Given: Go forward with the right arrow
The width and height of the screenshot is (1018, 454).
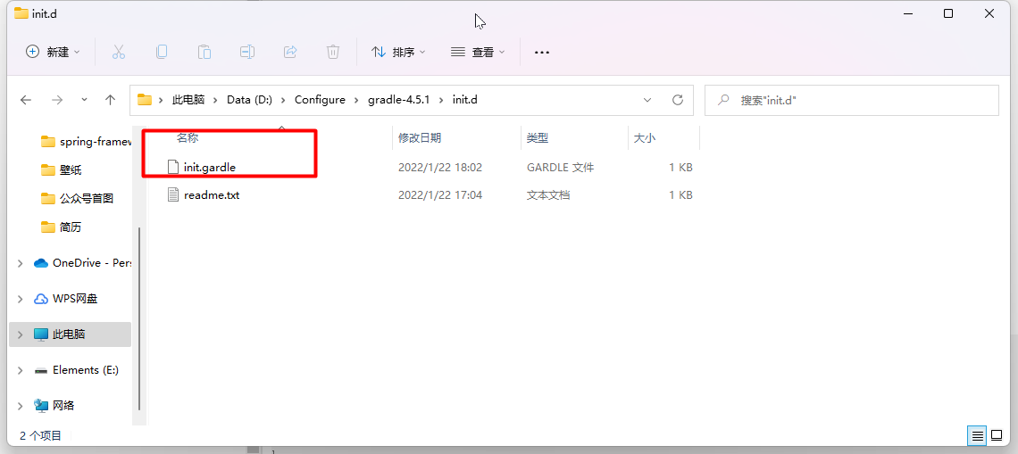Looking at the screenshot, I should click(x=57, y=100).
